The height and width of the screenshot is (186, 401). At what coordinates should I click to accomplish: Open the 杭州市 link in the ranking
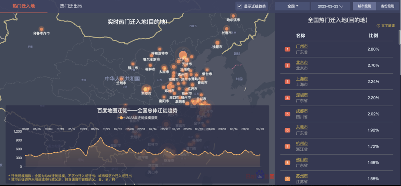coord(302,144)
